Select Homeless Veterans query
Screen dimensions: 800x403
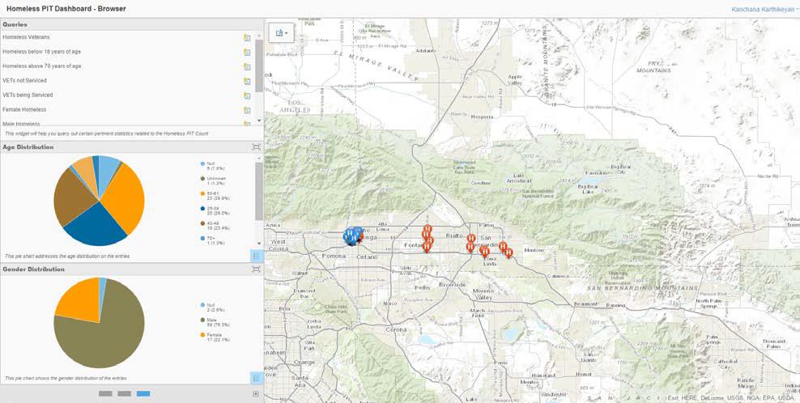pyautogui.click(x=26, y=37)
